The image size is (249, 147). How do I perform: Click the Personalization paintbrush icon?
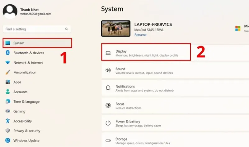[7, 72]
